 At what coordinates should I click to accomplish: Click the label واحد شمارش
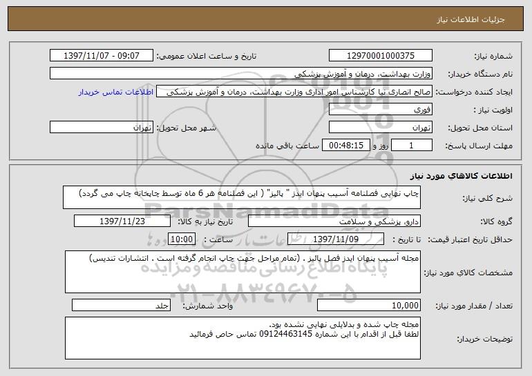pos(208,306)
